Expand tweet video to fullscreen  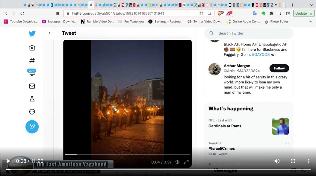[186, 162]
